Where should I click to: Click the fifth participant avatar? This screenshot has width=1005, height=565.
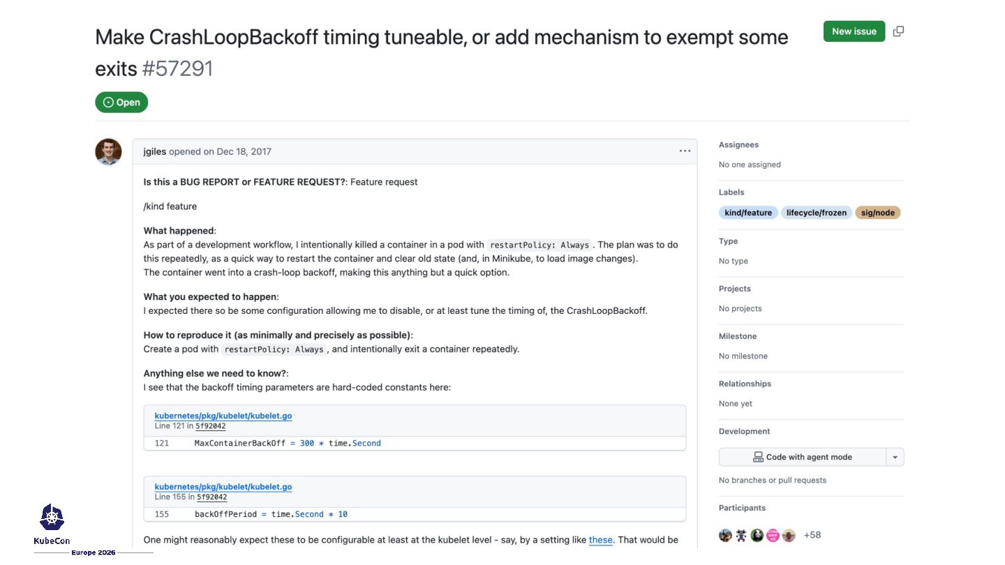[x=789, y=535]
